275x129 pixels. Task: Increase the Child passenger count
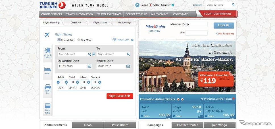tap(77, 82)
